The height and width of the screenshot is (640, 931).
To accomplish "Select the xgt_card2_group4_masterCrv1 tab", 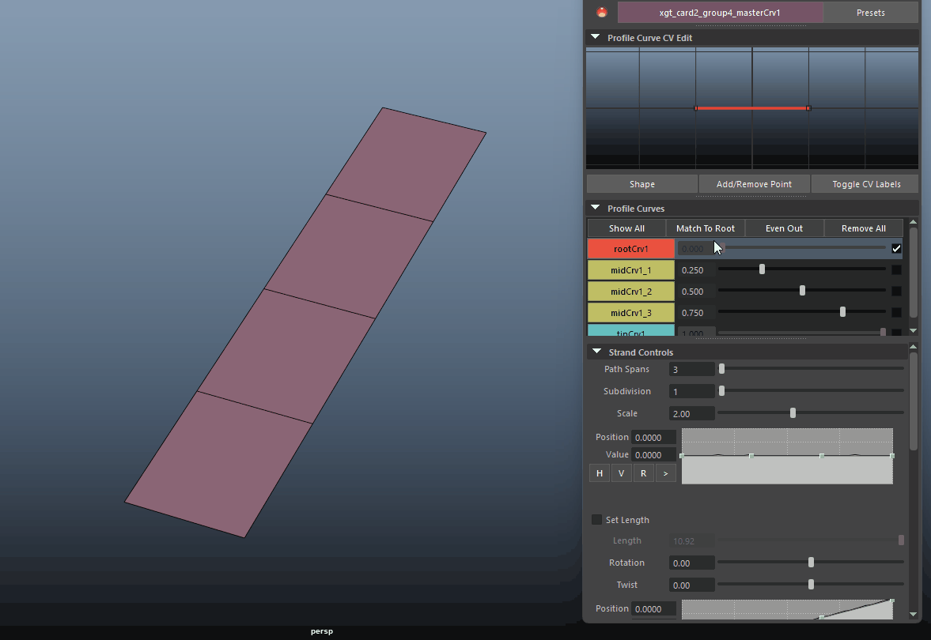I will click(720, 13).
